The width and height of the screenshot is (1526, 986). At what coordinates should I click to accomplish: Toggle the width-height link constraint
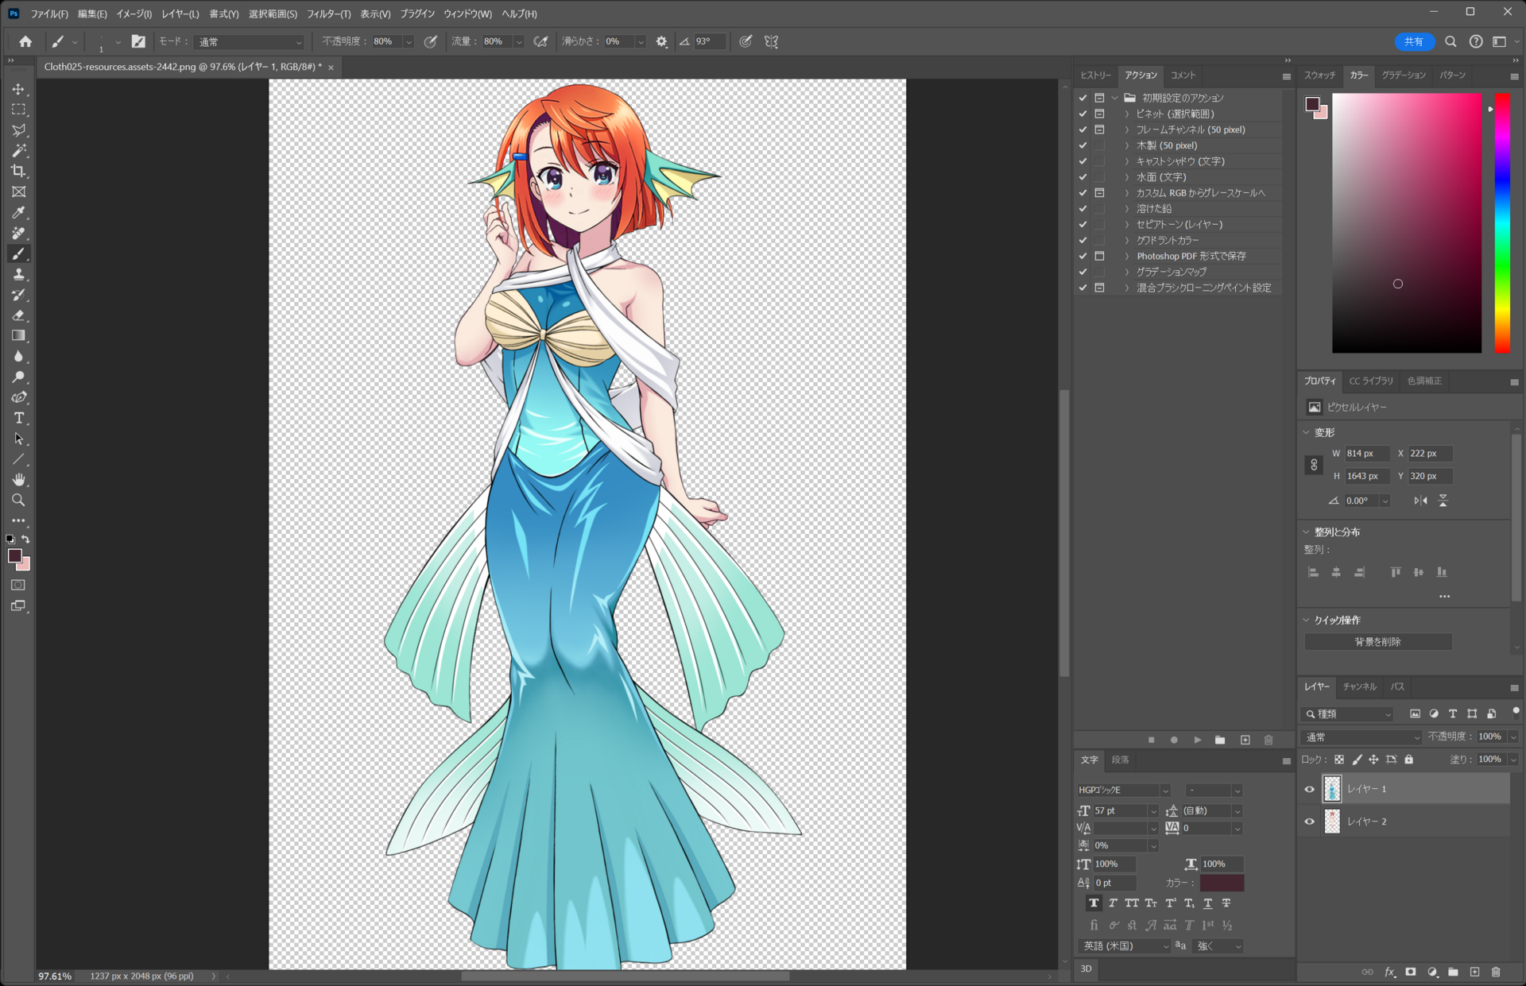point(1314,465)
